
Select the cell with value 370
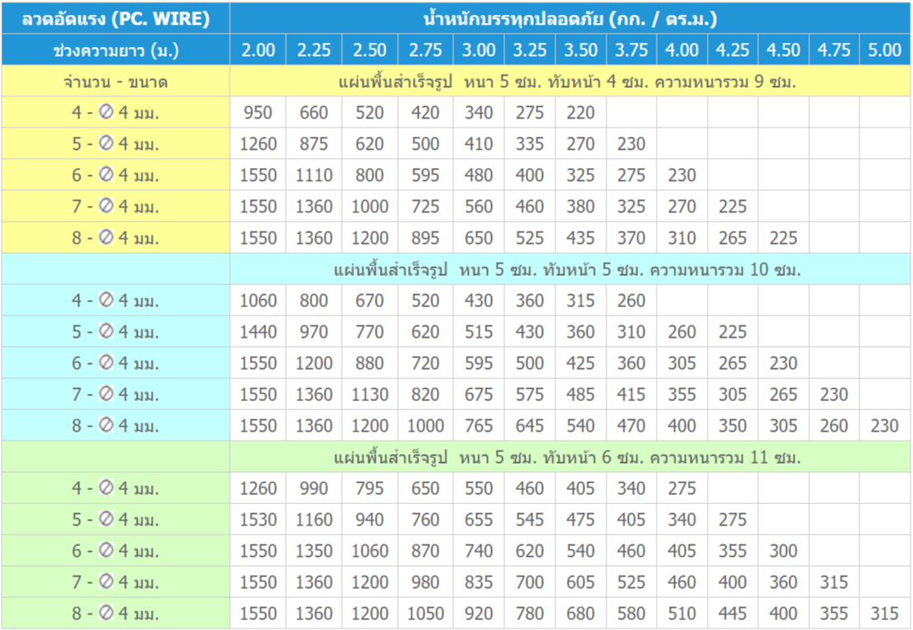click(x=631, y=238)
